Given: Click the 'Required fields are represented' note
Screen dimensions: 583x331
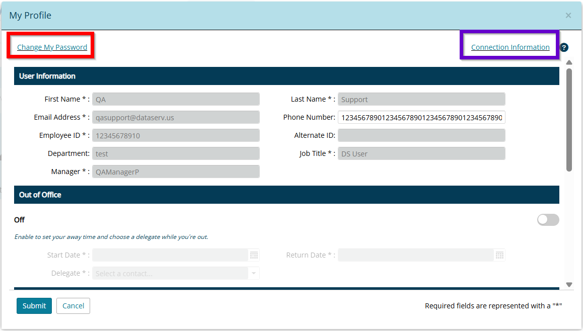Looking at the screenshot, I should pyautogui.click(x=493, y=306).
